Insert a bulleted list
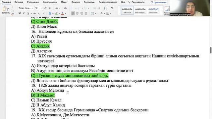Viewport: 212px width, 119px height. pyautogui.click(x=73, y=8)
